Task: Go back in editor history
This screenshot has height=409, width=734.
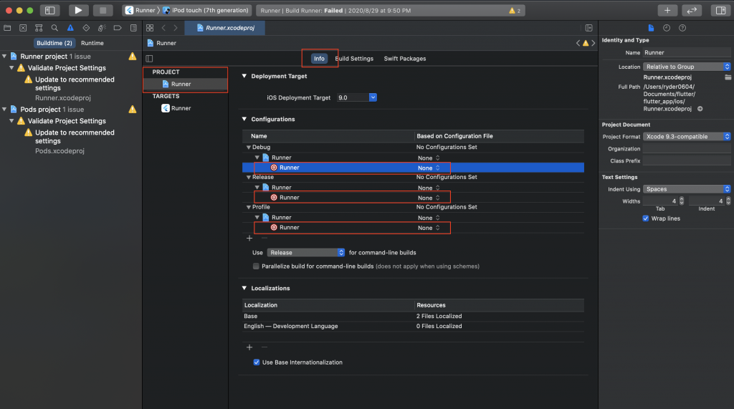Action: click(163, 28)
